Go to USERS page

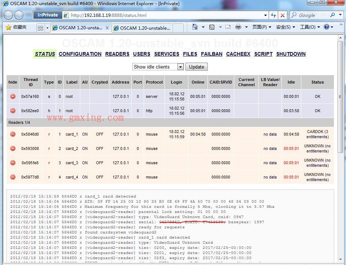[x=141, y=54]
